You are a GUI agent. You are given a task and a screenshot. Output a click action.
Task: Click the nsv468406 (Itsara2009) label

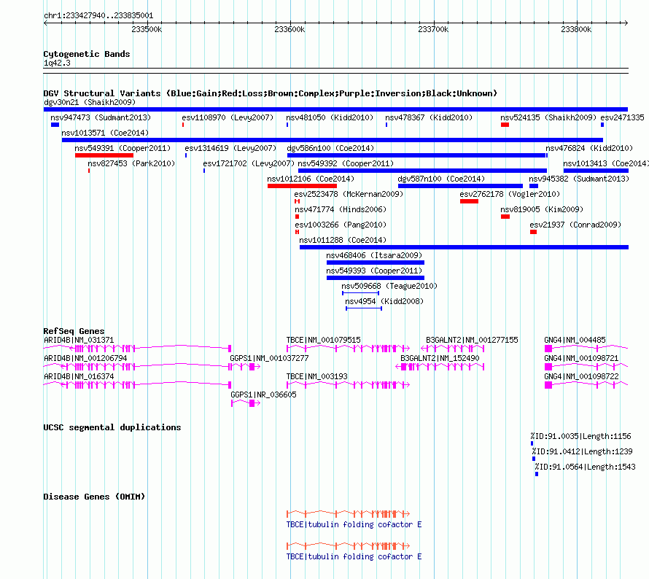(374, 255)
